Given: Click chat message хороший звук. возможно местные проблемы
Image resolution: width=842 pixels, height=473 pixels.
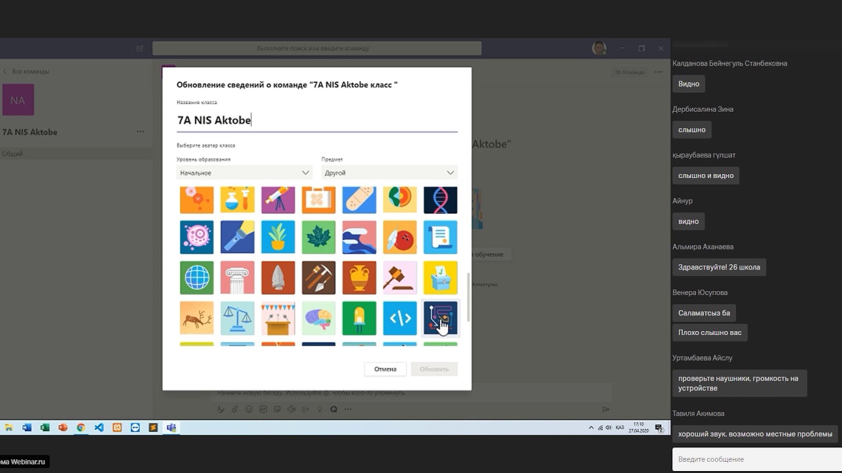Looking at the screenshot, I should point(755,434).
